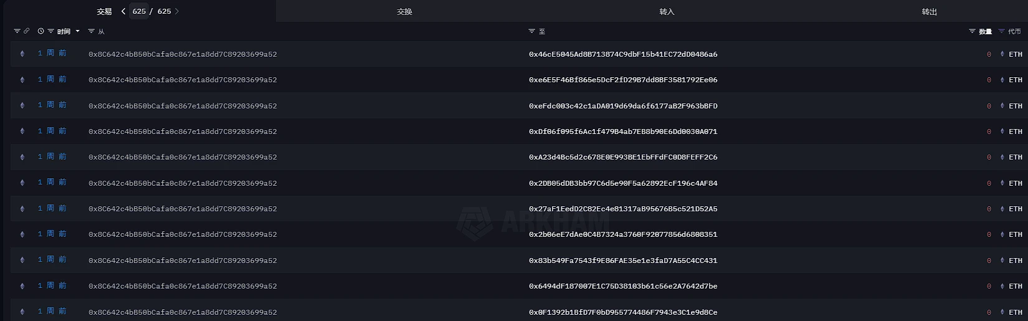
Task: Click the Ethereum icon in the first row
Action: [22, 54]
